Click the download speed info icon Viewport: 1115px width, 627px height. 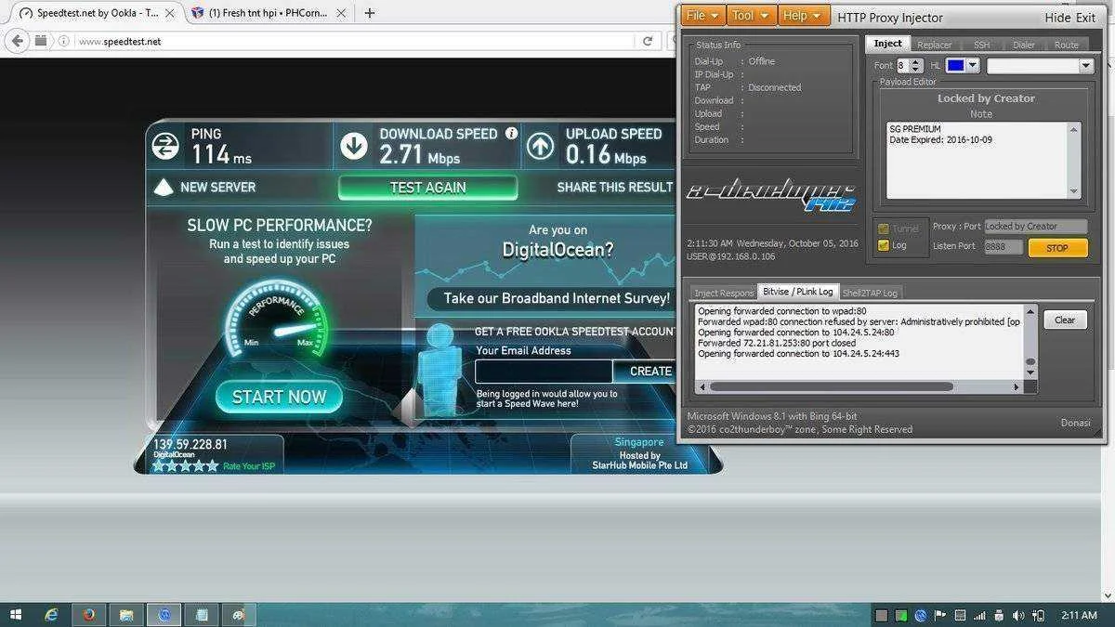pyautogui.click(x=511, y=134)
